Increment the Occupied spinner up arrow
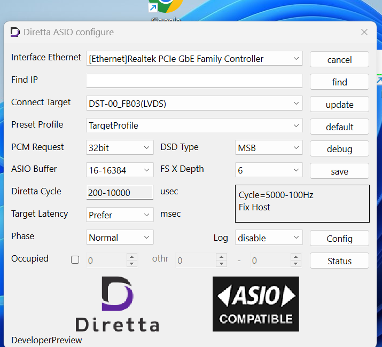 point(132,257)
